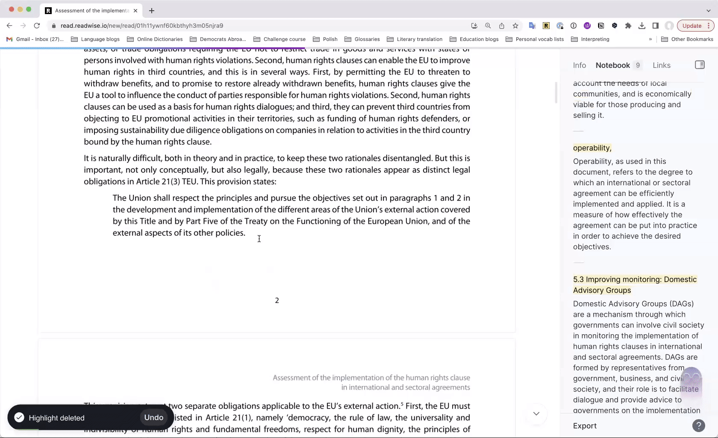Click the Export button in sidebar
This screenshot has width=718, height=438.
point(585,426)
